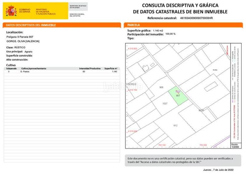The image size is (246, 174).
Task: Click cadastral reference 46183A009009070000HR
Action: 196,18
